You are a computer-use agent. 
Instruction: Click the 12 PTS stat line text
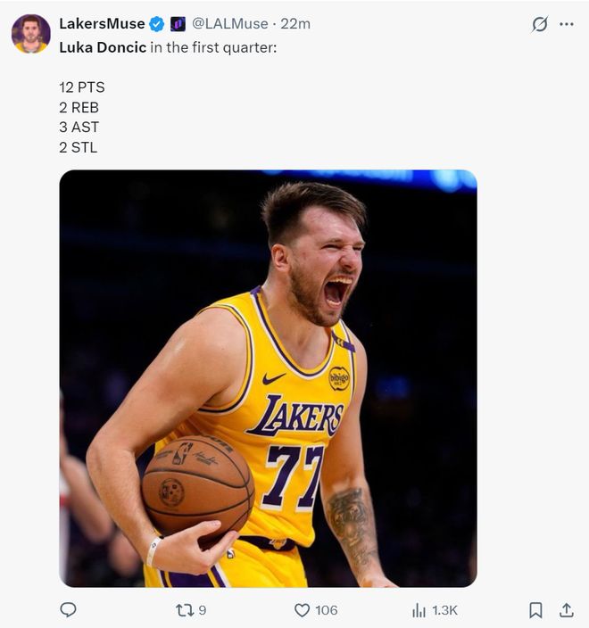coord(82,87)
